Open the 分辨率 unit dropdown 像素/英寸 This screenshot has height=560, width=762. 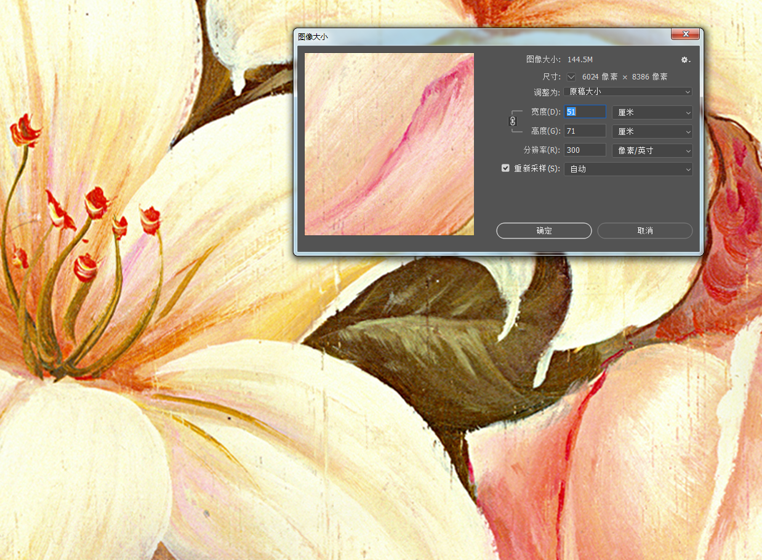click(652, 150)
